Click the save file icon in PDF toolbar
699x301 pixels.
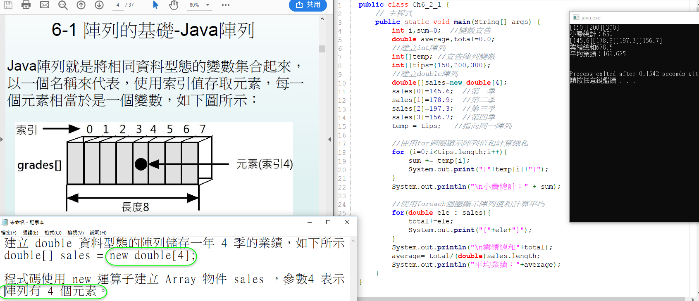click(8, 5)
